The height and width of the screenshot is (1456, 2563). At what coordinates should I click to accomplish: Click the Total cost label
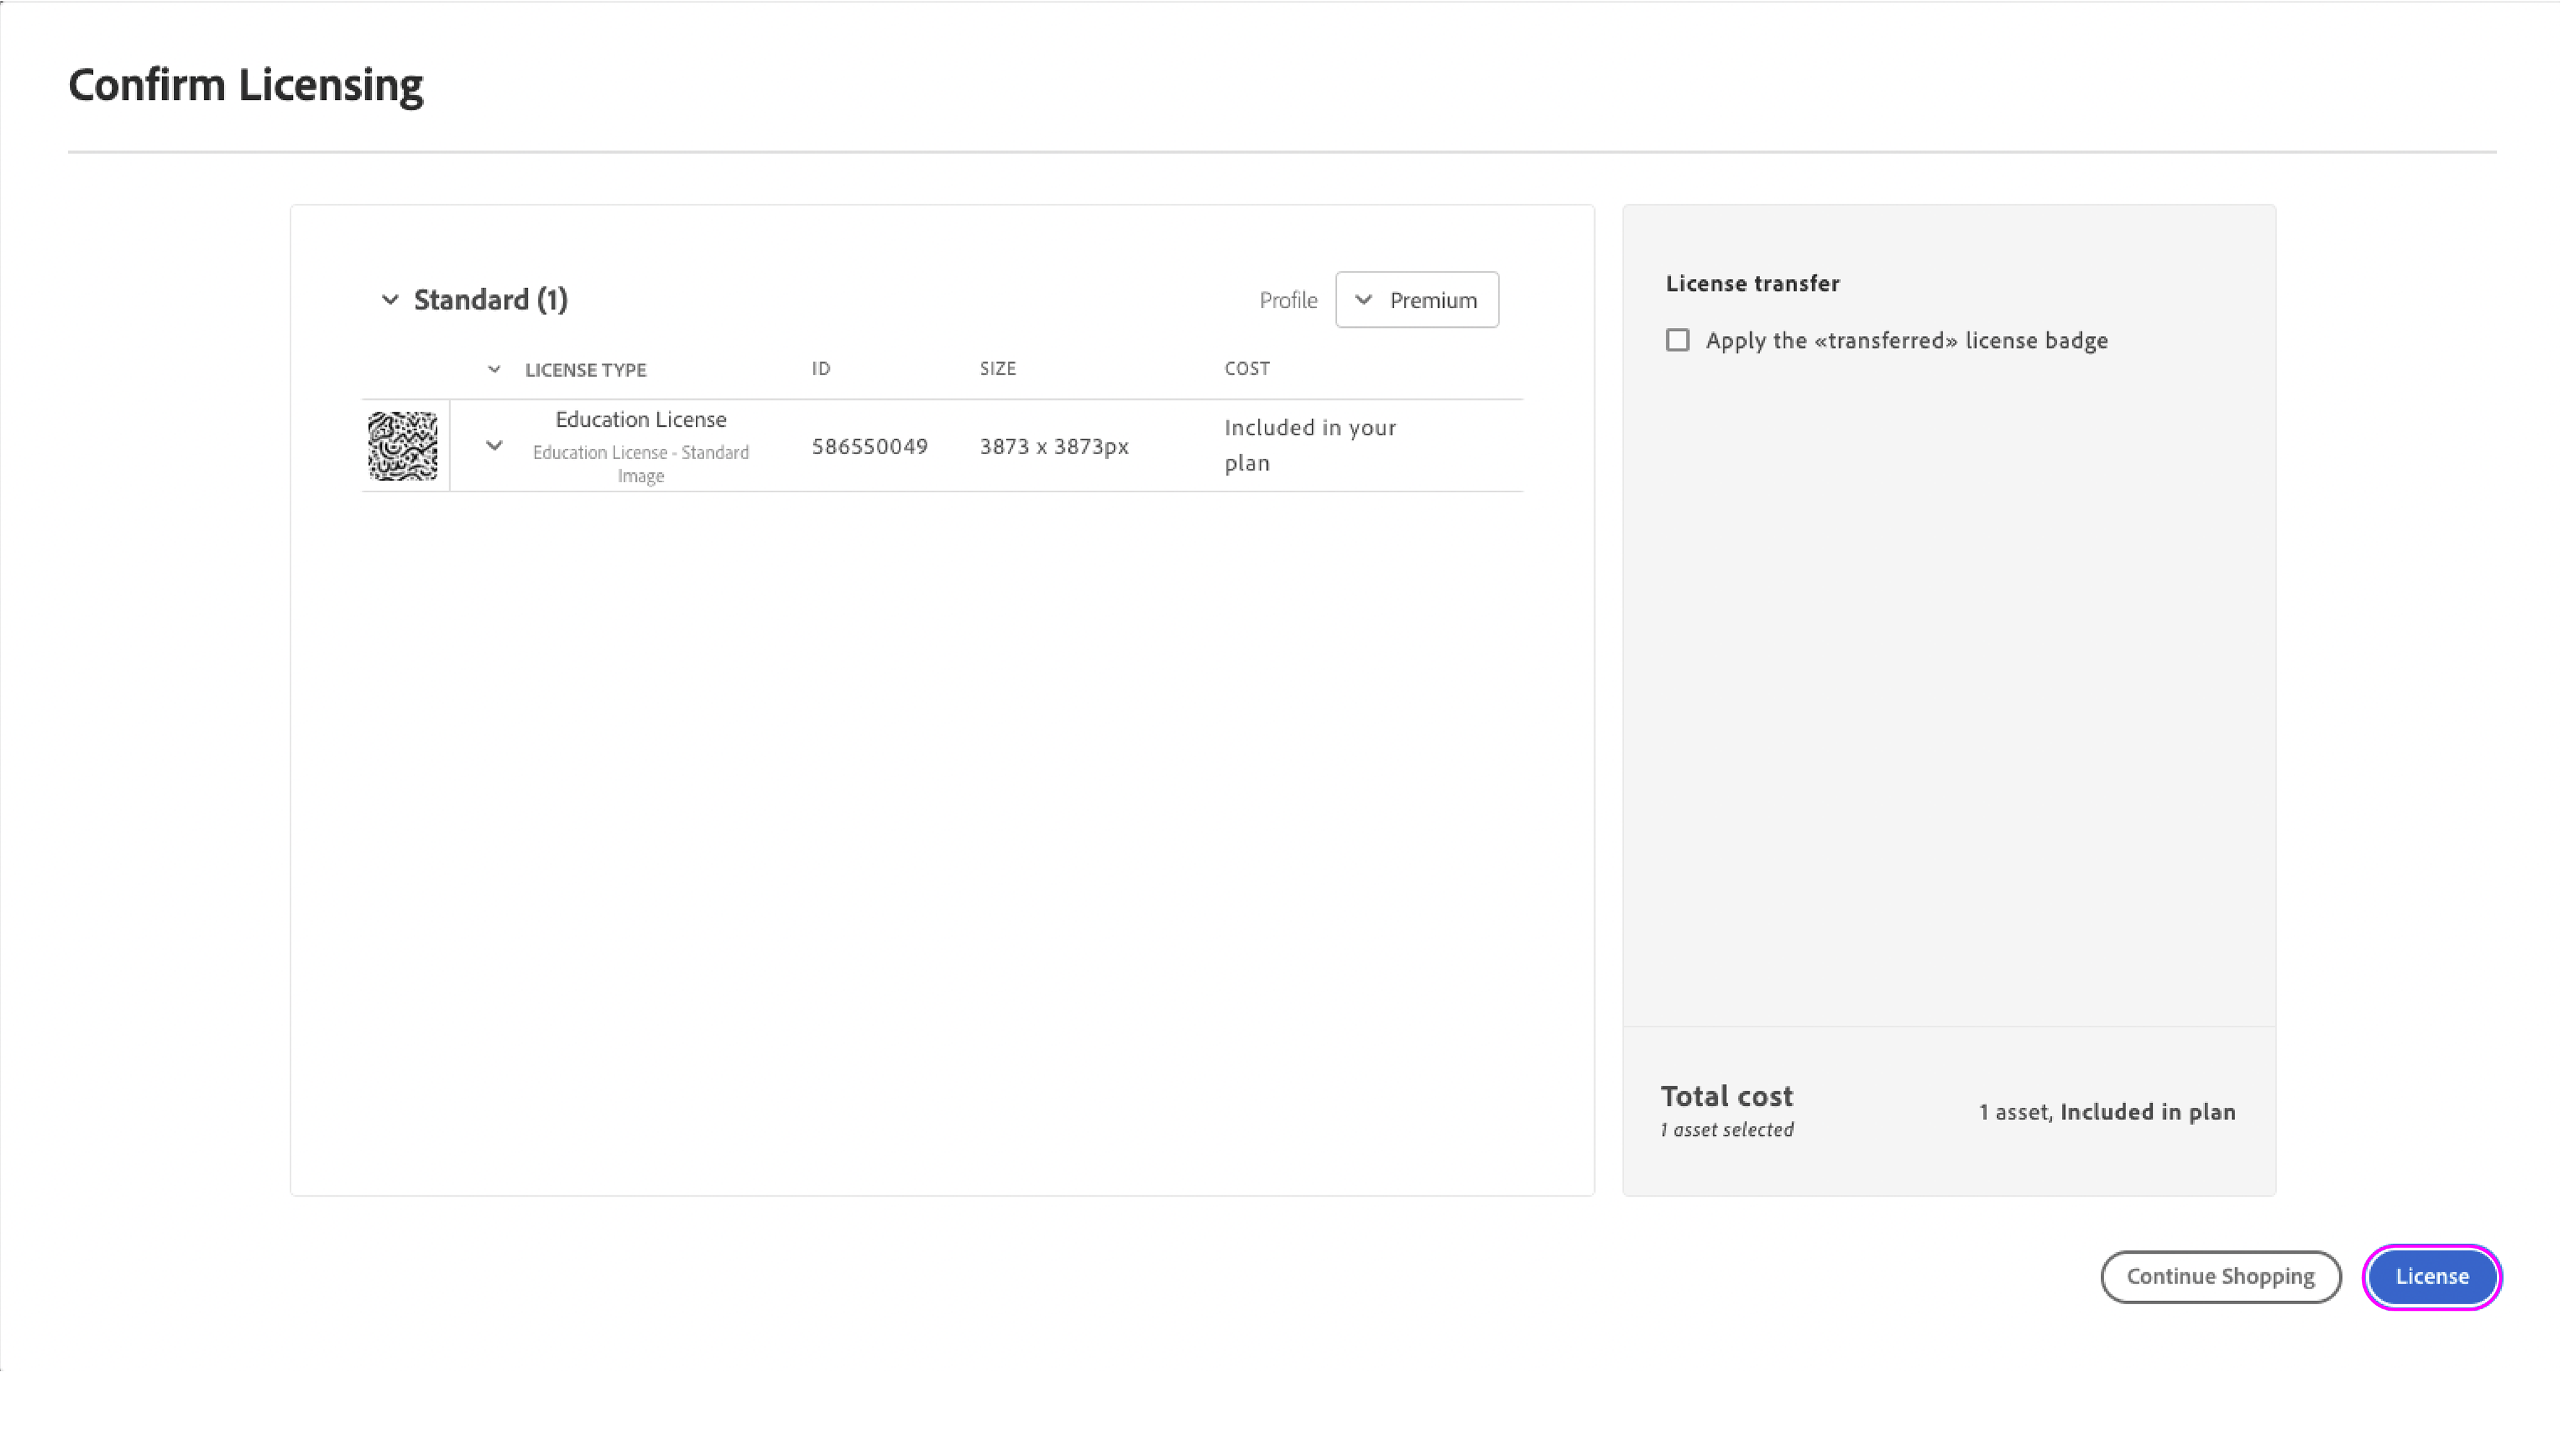pos(1727,1096)
